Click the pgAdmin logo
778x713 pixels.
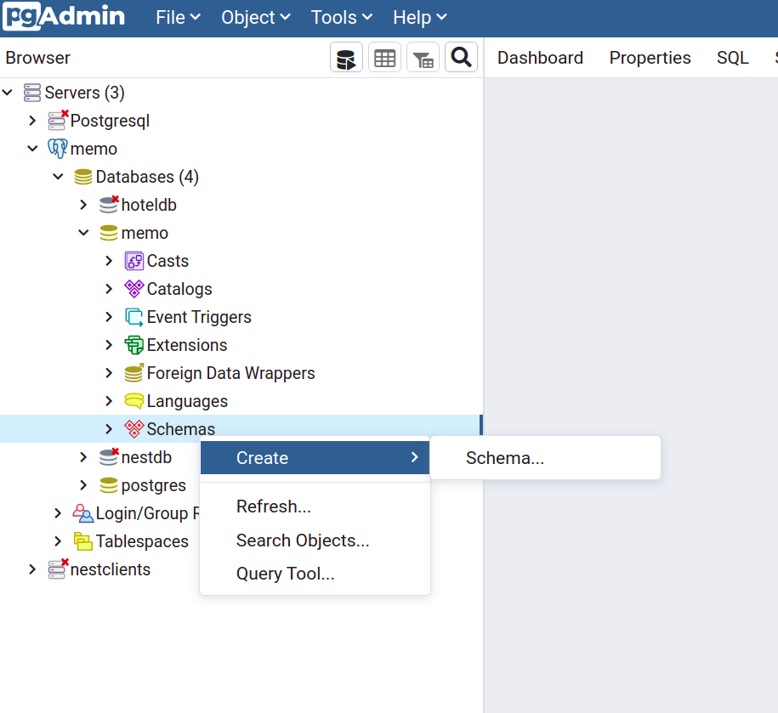coord(64,17)
